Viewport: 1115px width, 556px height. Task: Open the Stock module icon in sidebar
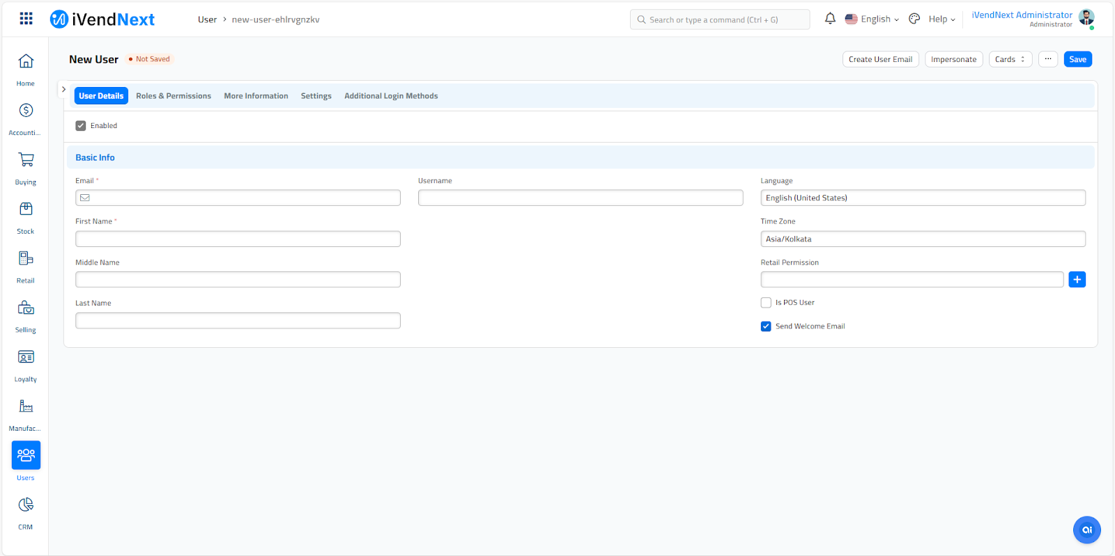click(26, 209)
